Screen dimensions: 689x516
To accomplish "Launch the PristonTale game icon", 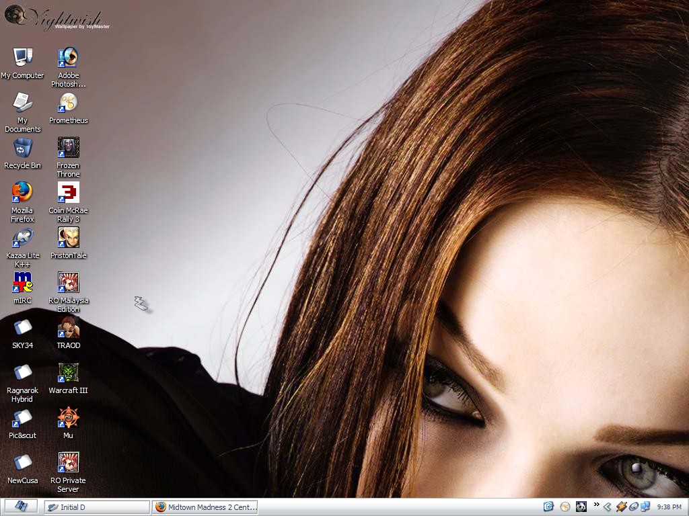I will coord(68,238).
